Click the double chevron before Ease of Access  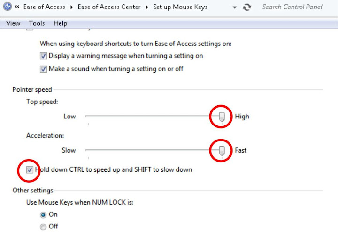pyautogui.click(x=17, y=7)
